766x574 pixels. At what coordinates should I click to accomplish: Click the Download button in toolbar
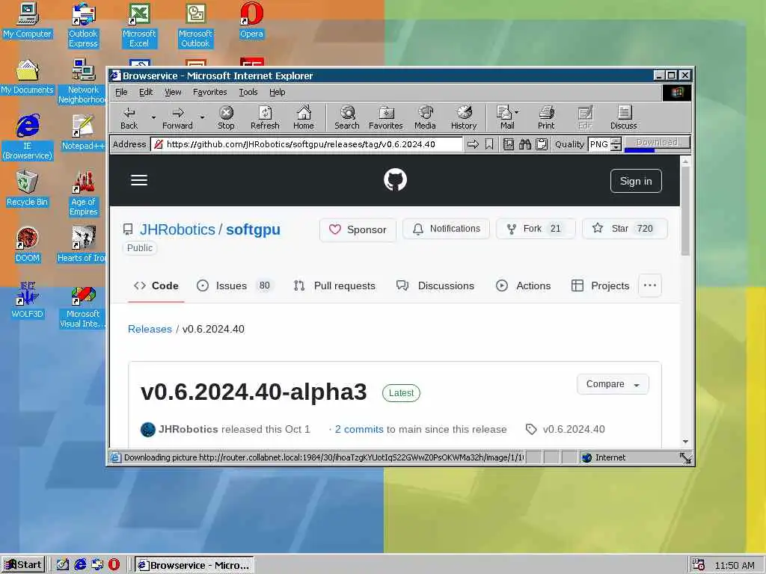click(657, 143)
